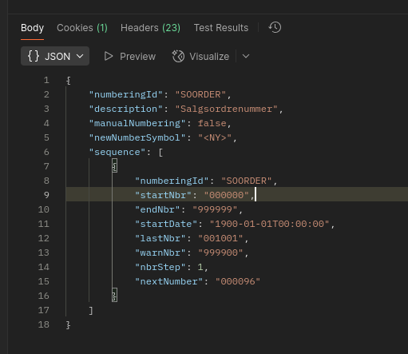
Task: Click the "Salgsordrenummer" description value
Action: coord(227,109)
